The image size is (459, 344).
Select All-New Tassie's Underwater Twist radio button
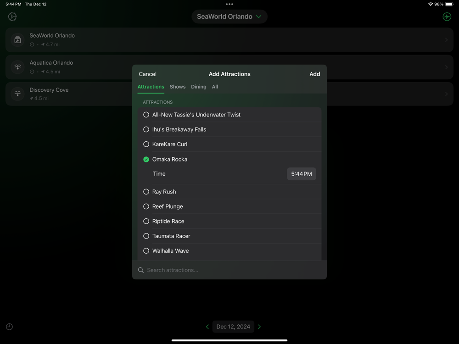click(x=146, y=115)
